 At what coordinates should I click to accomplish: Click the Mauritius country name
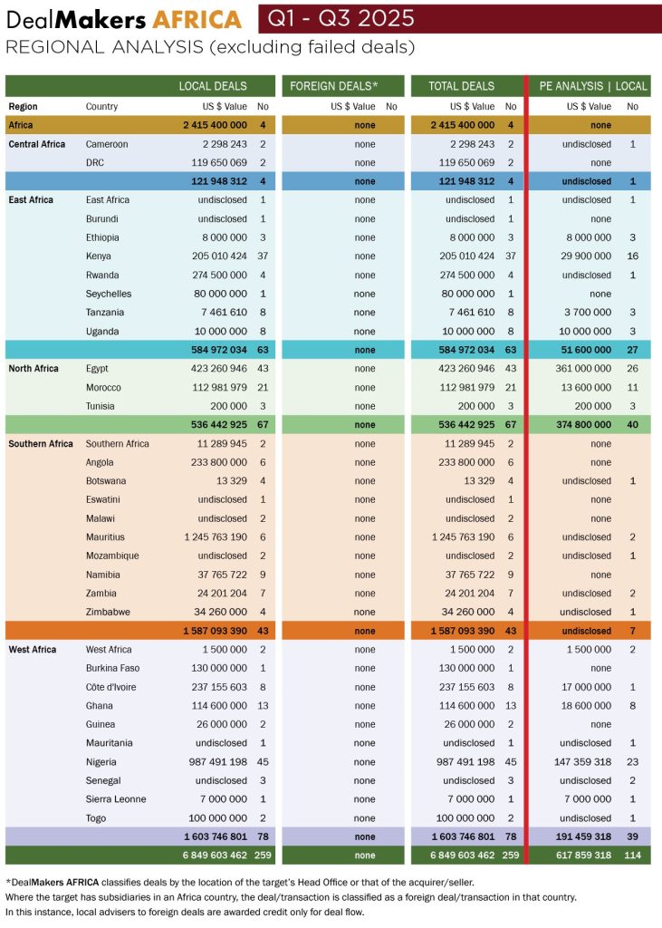click(x=106, y=537)
